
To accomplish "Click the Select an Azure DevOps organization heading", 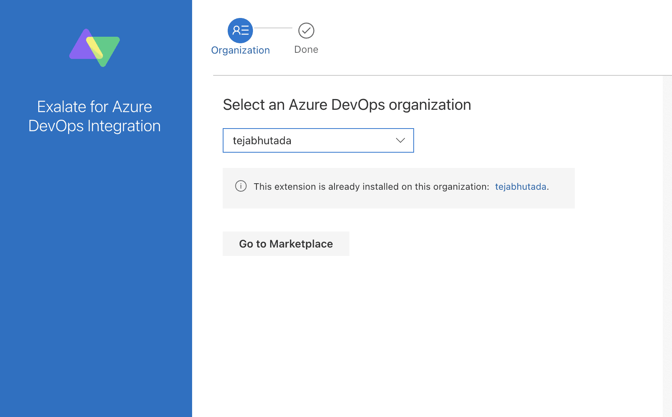I will tap(347, 104).
